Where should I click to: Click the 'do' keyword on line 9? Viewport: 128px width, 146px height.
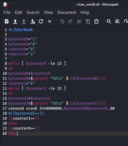coord(11,69)
